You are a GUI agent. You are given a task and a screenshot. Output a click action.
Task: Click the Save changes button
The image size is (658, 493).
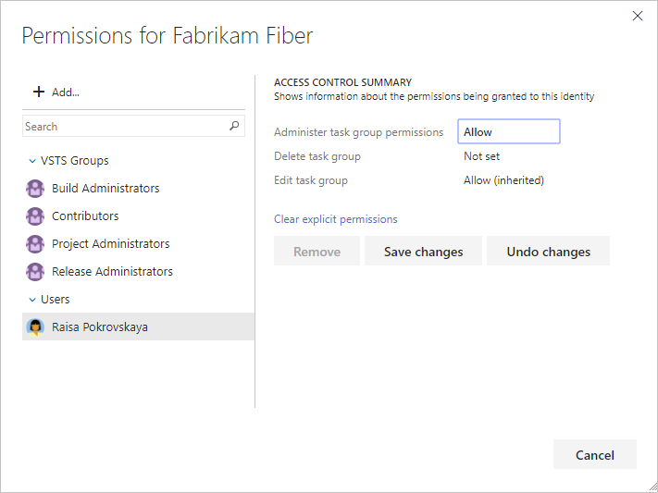tap(423, 251)
